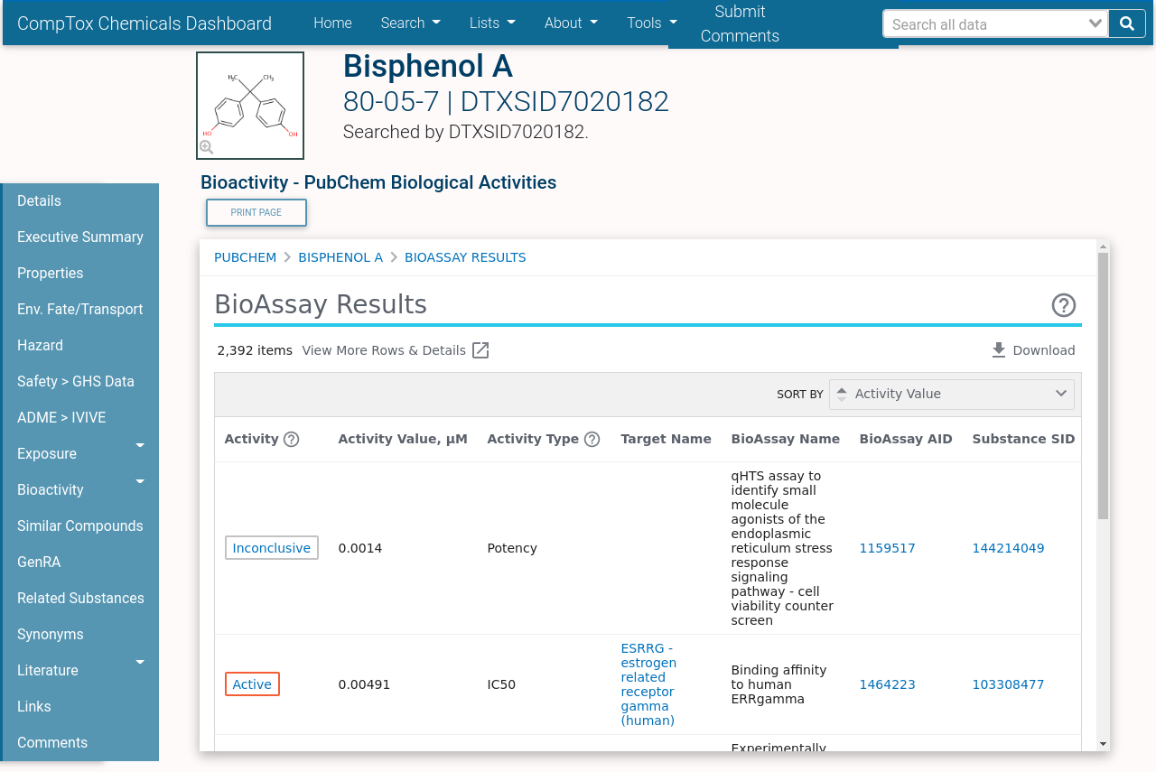Open the Tools menu dropdown
The width and height of the screenshot is (1156, 772).
pyautogui.click(x=652, y=23)
